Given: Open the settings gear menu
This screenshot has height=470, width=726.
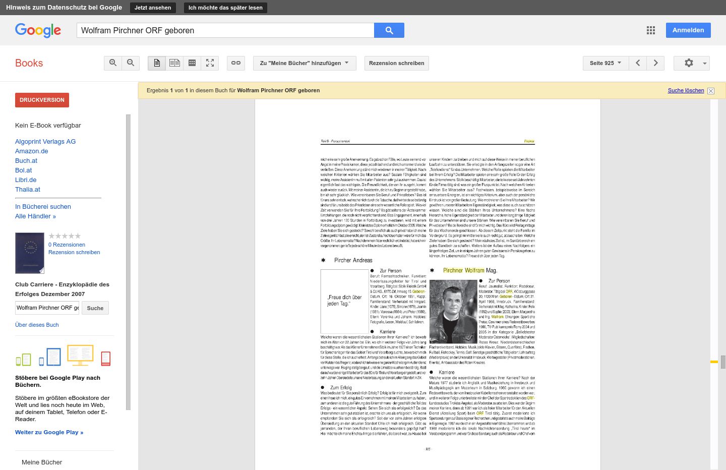Looking at the screenshot, I should [x=692, y=63].
